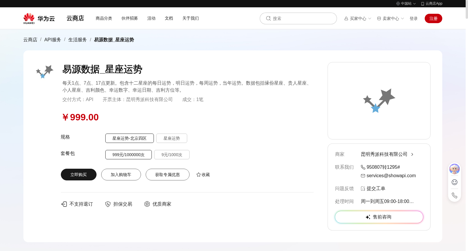Click phone number 950807转1295#
The image size is (468, 251).
(x=383, y=167)
